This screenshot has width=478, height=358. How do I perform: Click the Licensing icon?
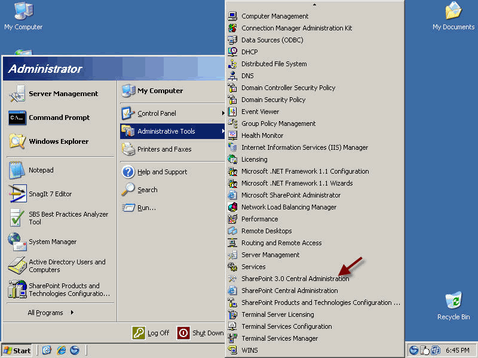pyautogui.click(x=232, y=159)
